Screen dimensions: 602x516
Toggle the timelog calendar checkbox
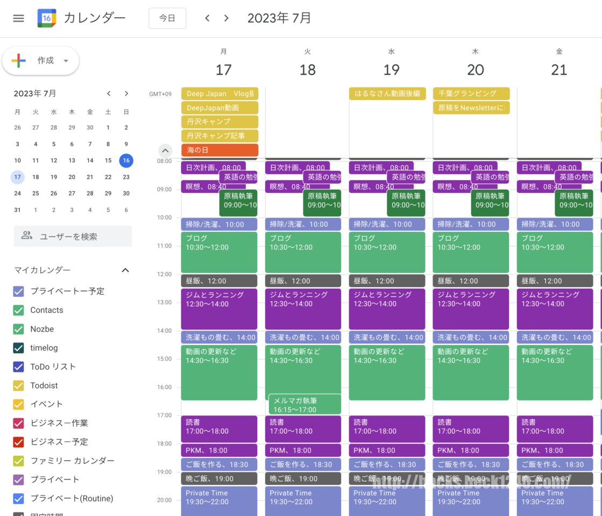[18, 348]
